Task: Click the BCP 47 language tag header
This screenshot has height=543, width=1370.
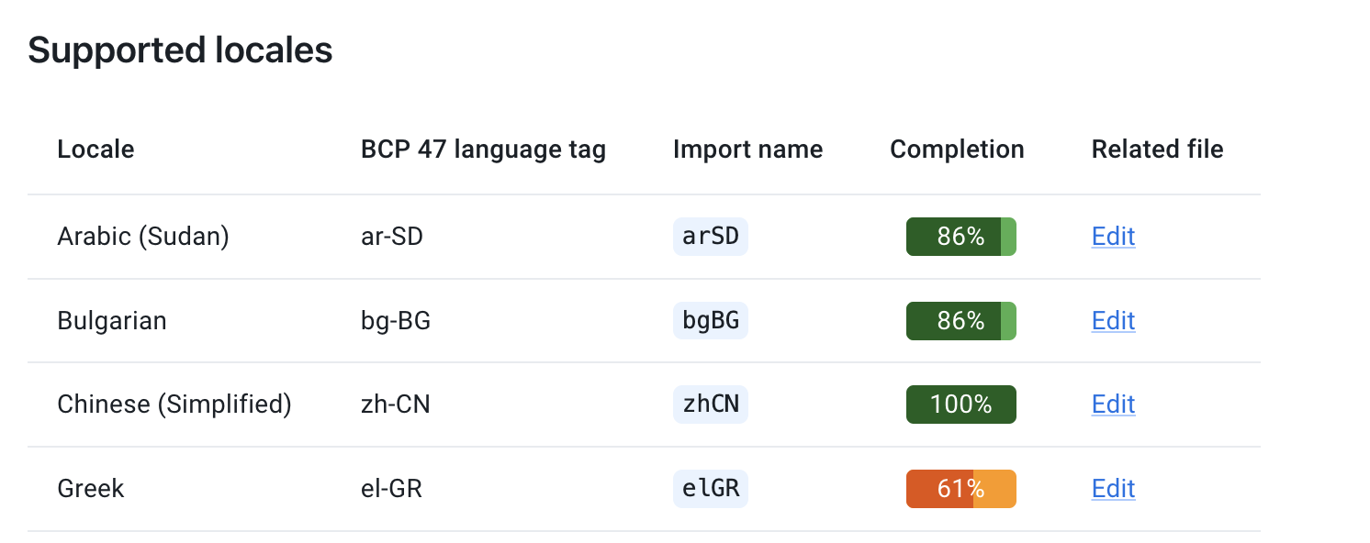Action: click(x=483, y=149)
